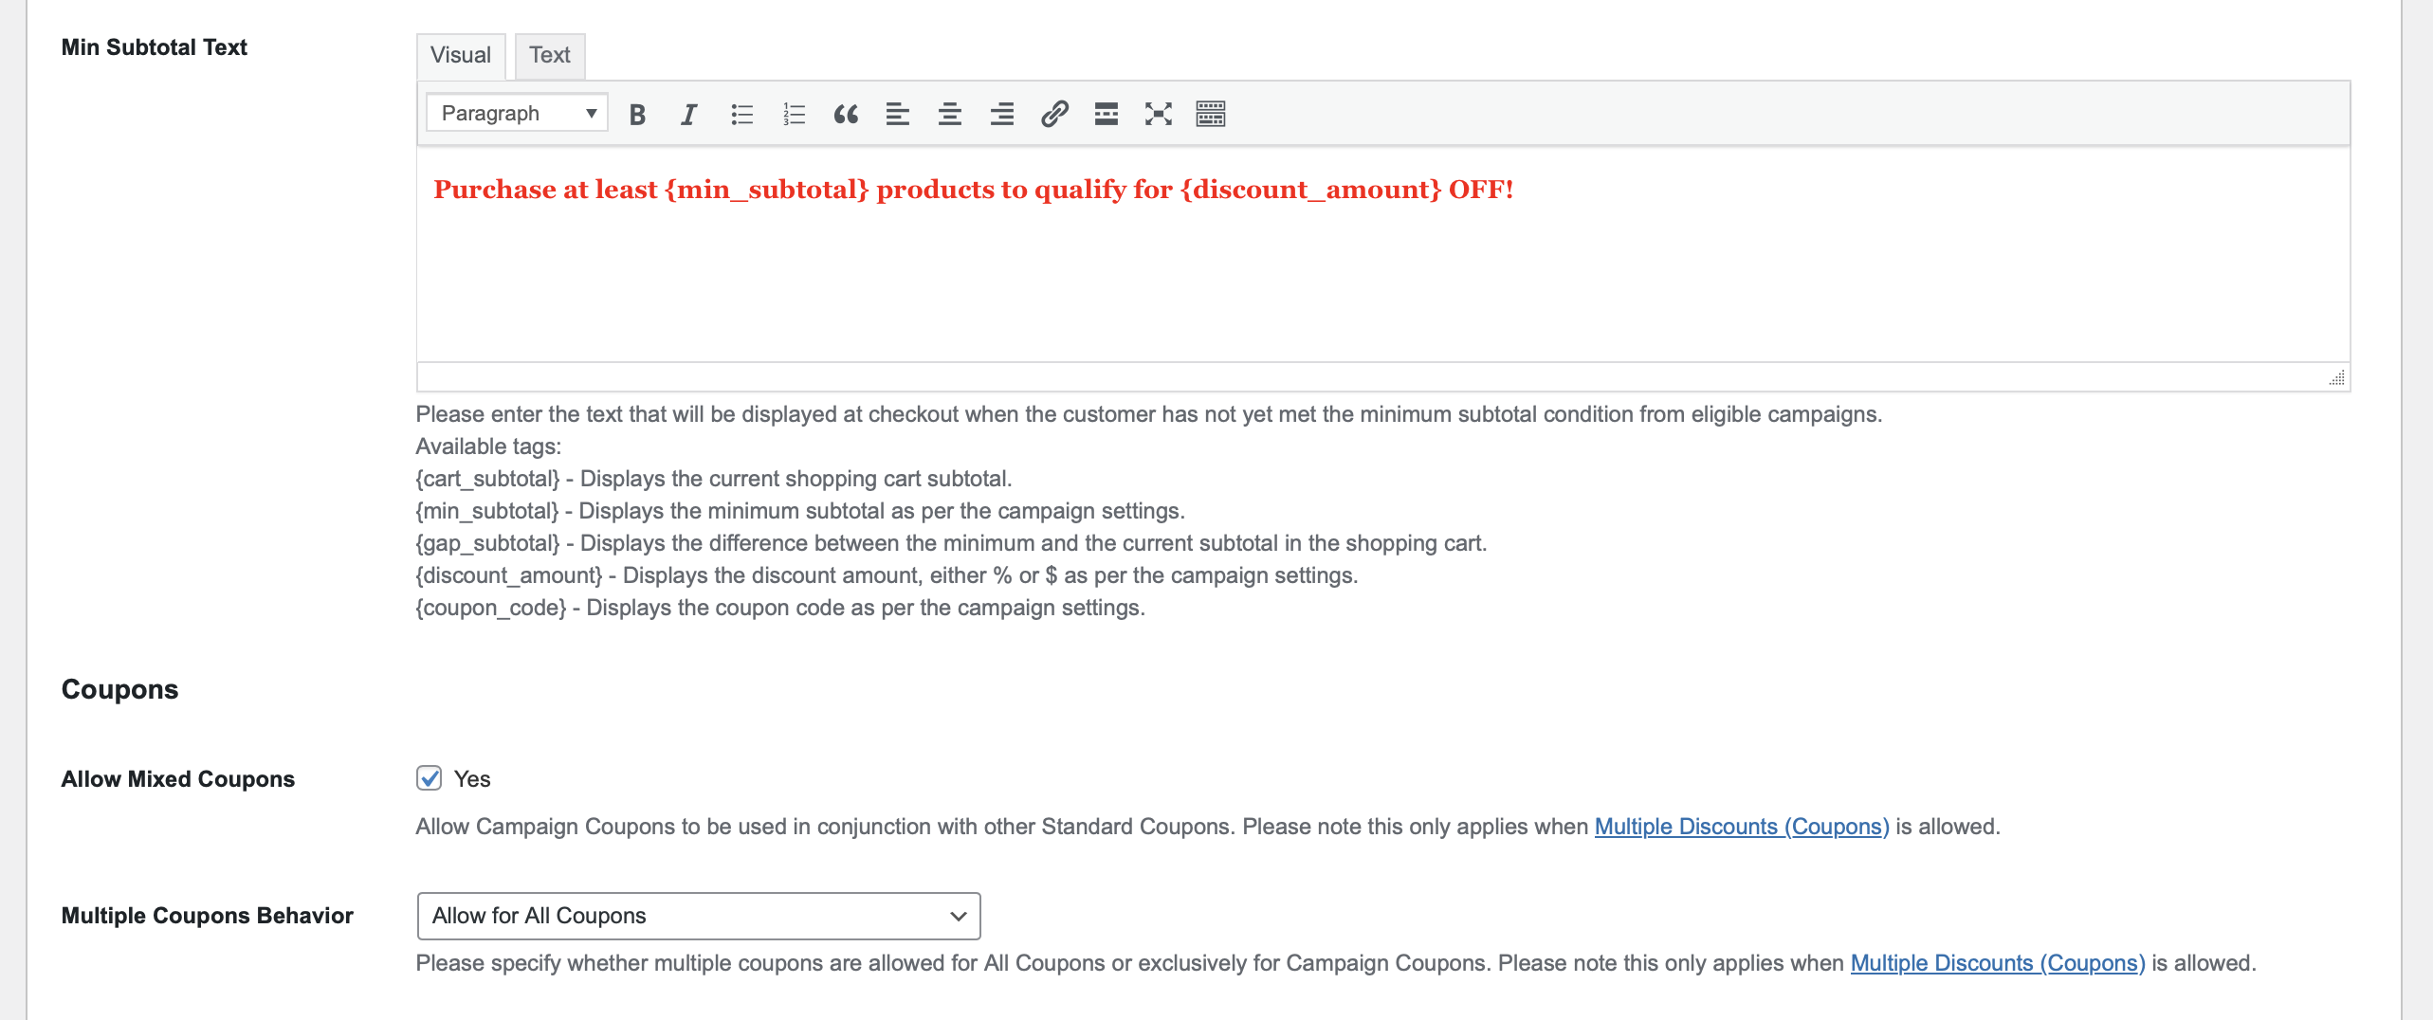The height and width of the screenshot is (1020, 2433).
Task: Click the {coupon_code} tag description line
Action: click(780, 608)
